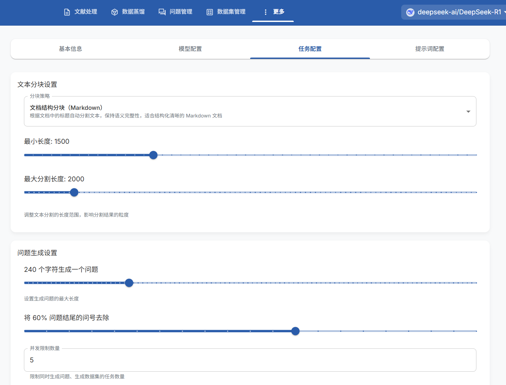The width and height of the screenshot is (506, 385).
Task: Click the document icon beside 文献处理
Action: click(67, 12)
